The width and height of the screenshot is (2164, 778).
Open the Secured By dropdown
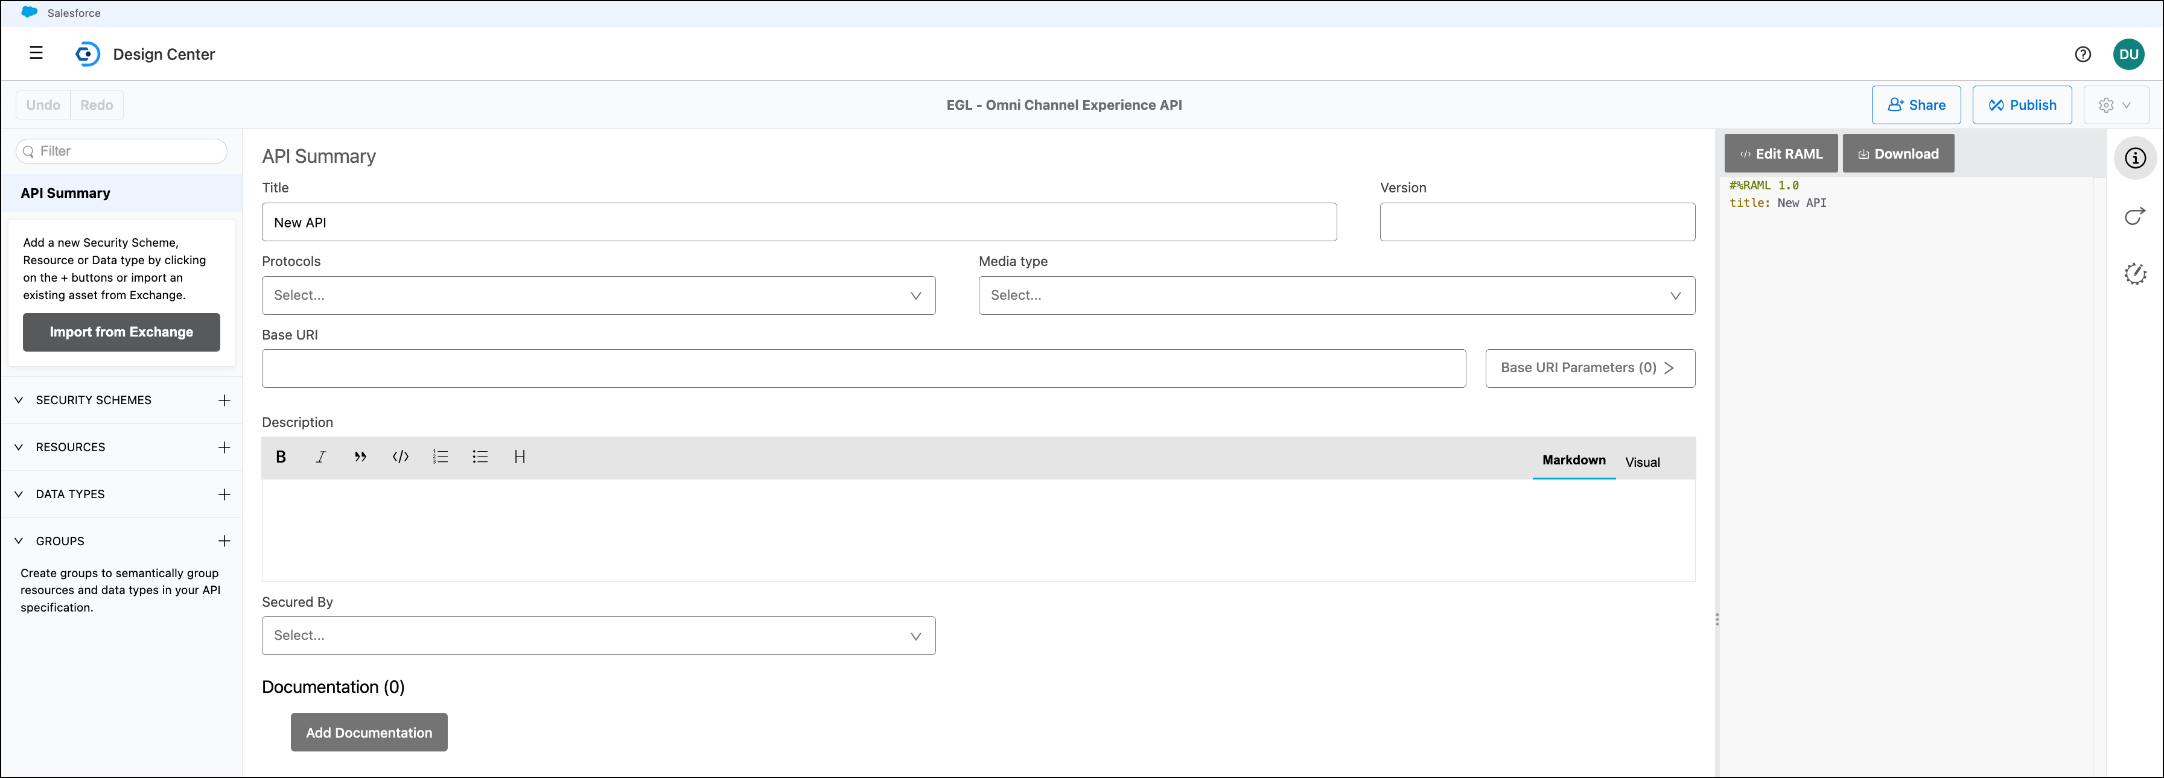tap(598, 636)
